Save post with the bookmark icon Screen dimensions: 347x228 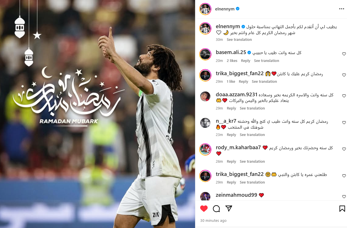pyautogui.click(x=342, y=209)
